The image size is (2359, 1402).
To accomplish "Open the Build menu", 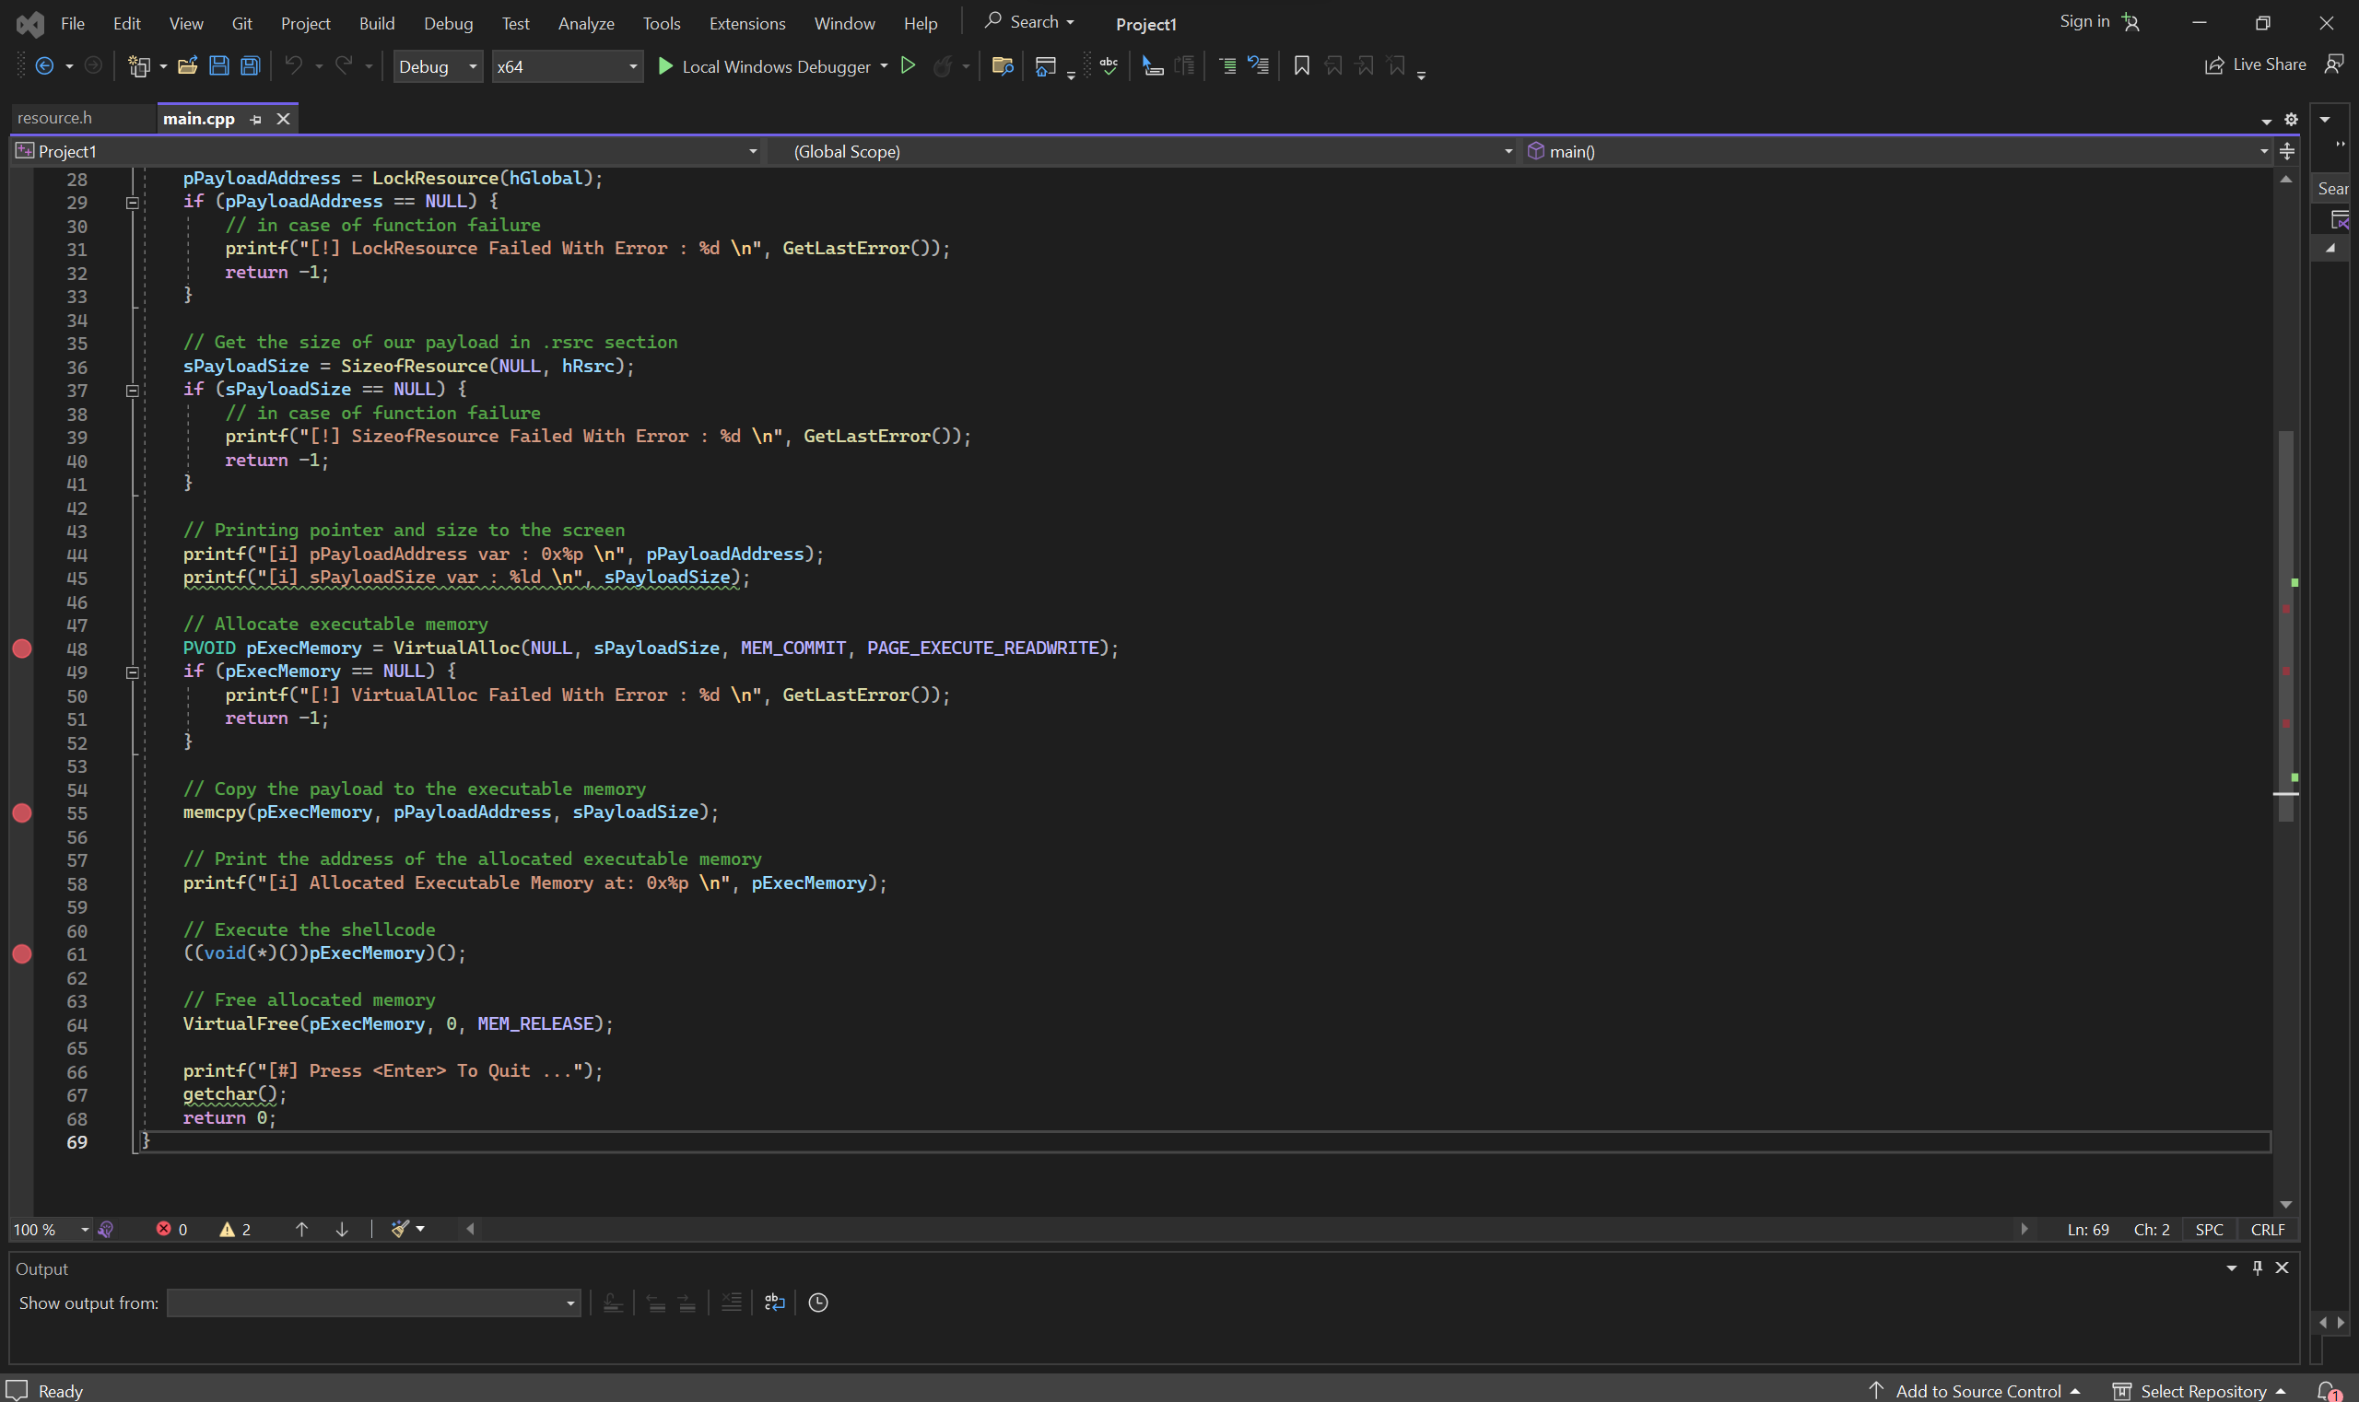I will click(376, 23).
